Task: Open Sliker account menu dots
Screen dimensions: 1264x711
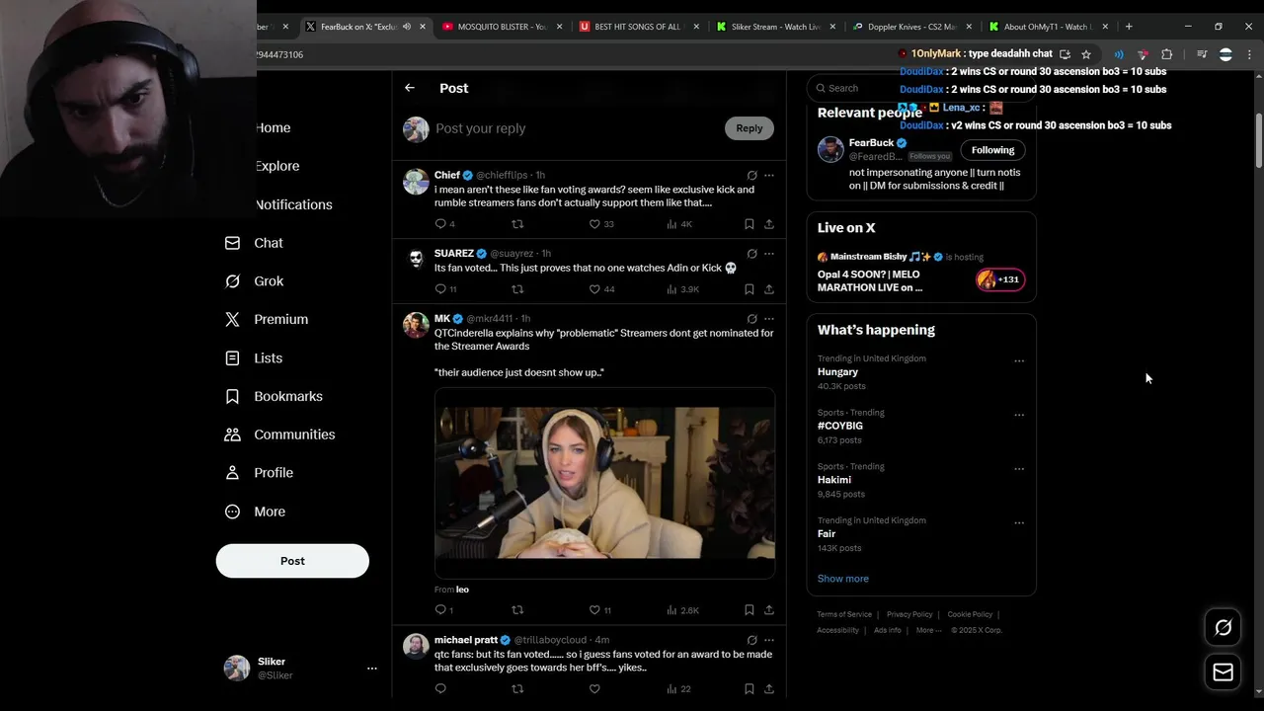Action: (x=372, y=669)
